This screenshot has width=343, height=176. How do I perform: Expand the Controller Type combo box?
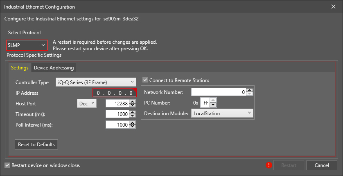95,82
